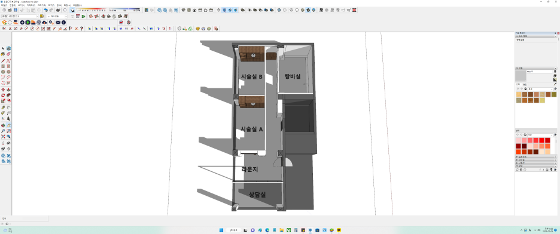Select the Line pencil tool

(3, 60)
